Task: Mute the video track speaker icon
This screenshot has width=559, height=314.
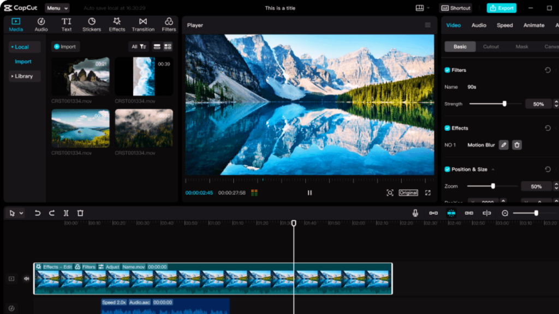Action: [x=26, y=279]
